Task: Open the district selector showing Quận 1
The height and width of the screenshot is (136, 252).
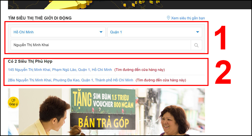Action: point(154,32)
